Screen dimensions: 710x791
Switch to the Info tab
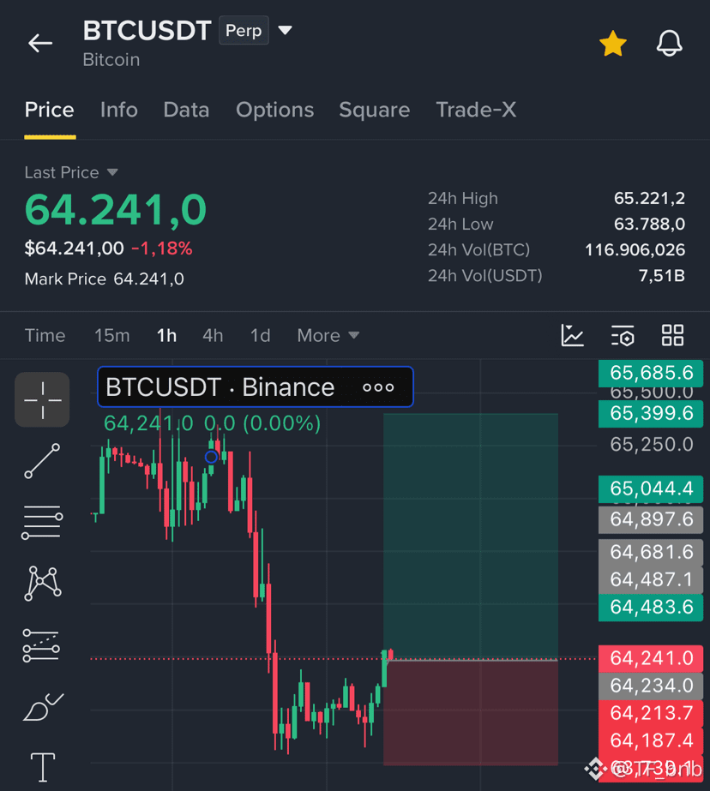pos(118,110)
